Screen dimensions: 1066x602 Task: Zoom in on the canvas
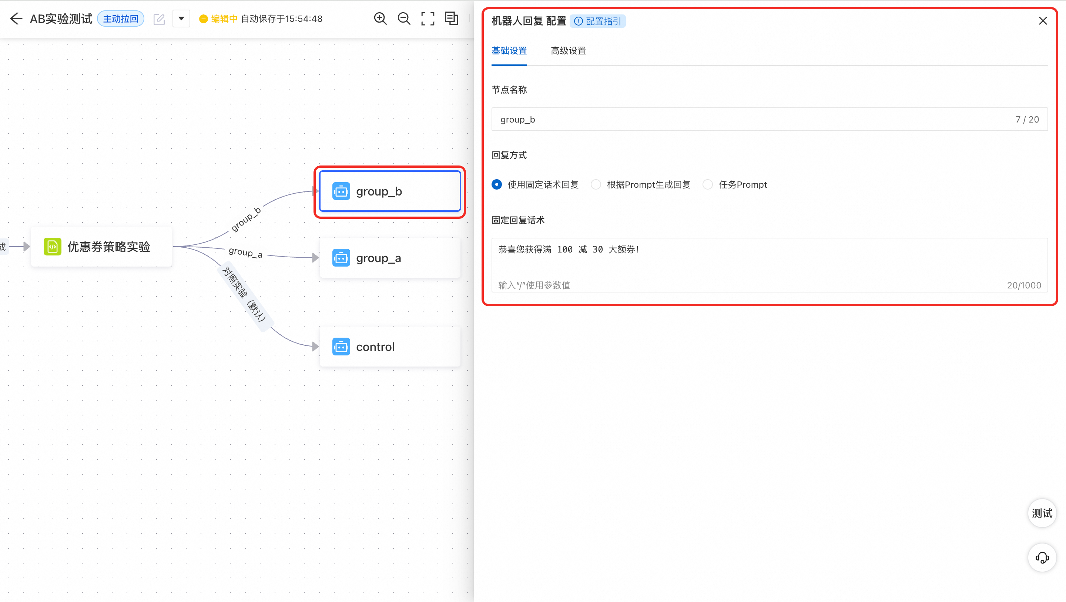point(380,19)
